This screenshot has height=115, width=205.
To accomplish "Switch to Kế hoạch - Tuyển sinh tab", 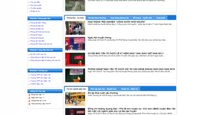I will (x=142, y=18).
